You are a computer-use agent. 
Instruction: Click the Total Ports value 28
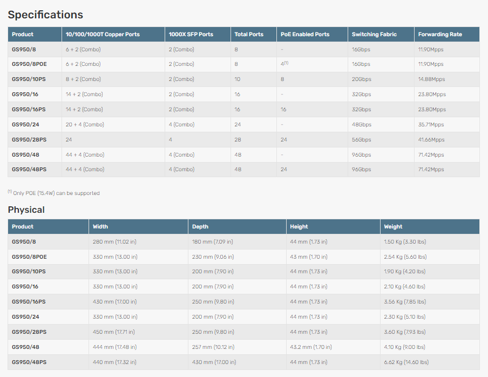click(x=238, y=139)
